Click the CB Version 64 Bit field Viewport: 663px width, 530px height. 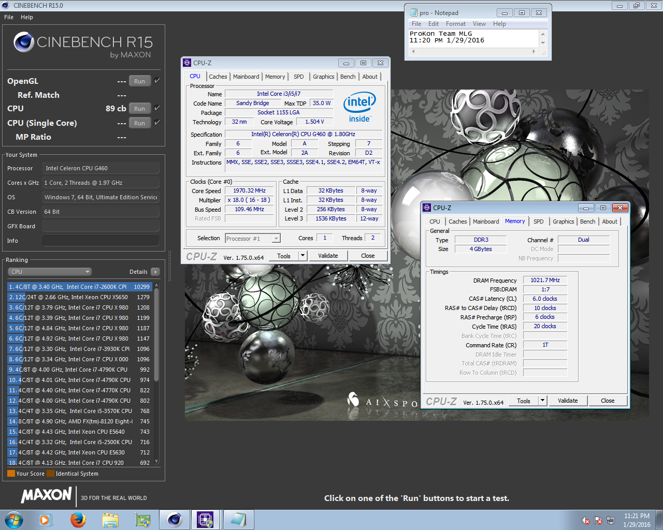pyautogui.click(x=100, y=212)
